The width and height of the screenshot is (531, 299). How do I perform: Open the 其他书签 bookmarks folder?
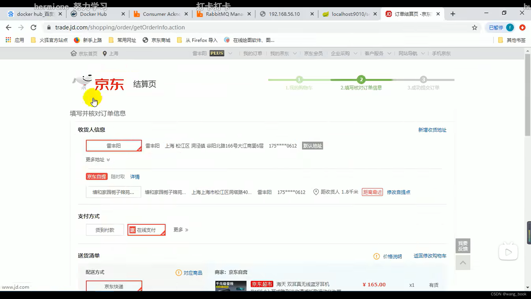pyautogui.click(x=512, y=40)
